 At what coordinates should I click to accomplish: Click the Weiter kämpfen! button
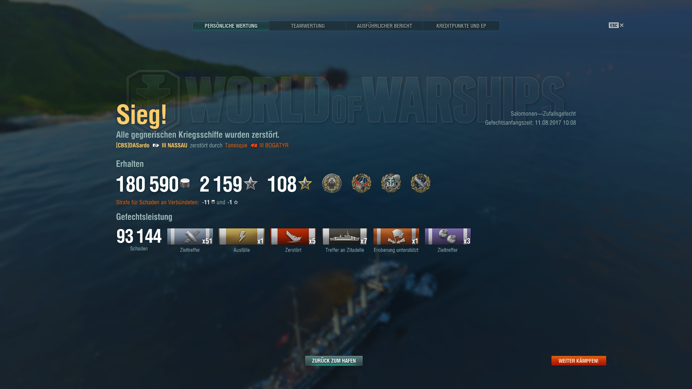point(578,361)
